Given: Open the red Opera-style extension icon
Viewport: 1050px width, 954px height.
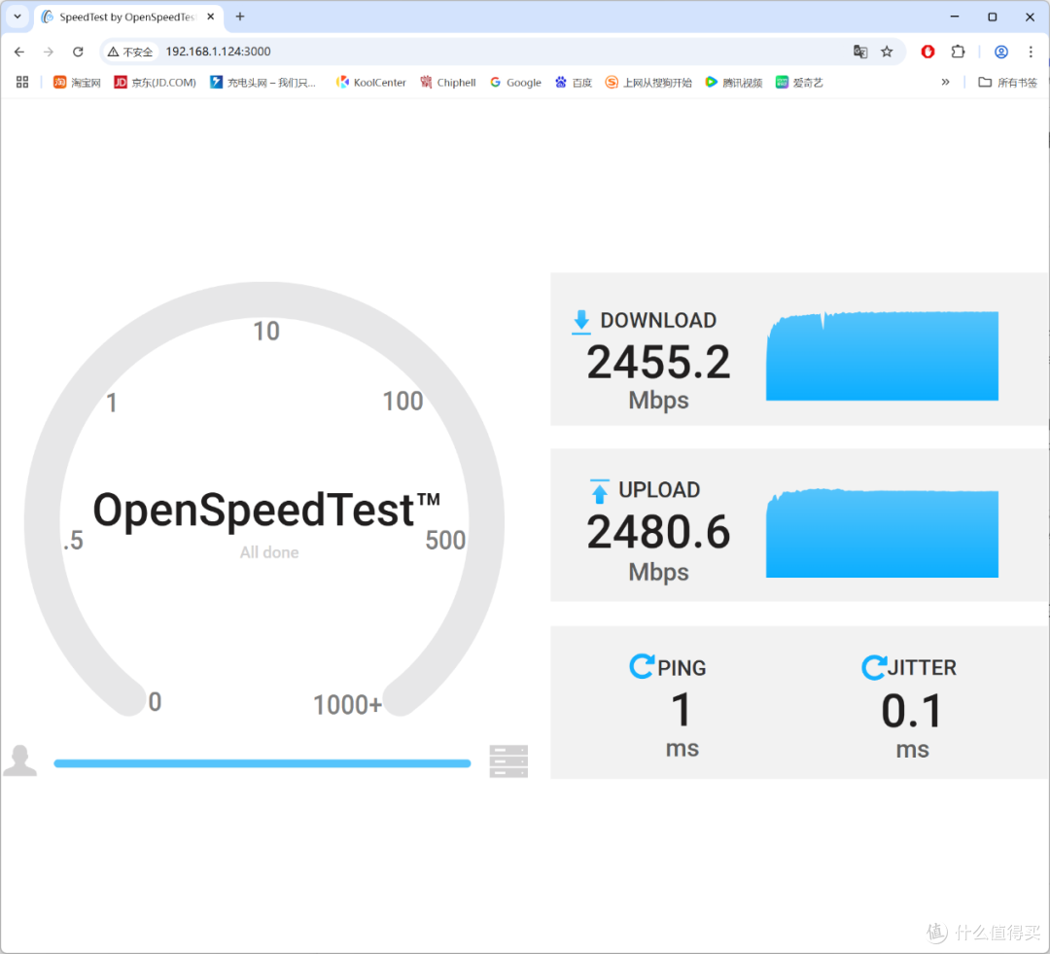Looking at the screenshot, I should (927, 52).
